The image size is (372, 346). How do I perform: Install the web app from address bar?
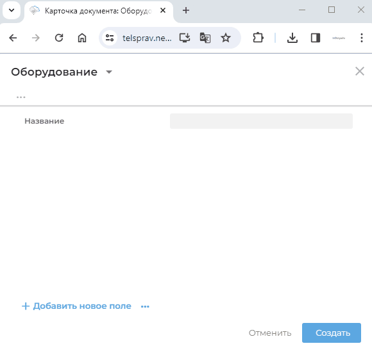185,38
